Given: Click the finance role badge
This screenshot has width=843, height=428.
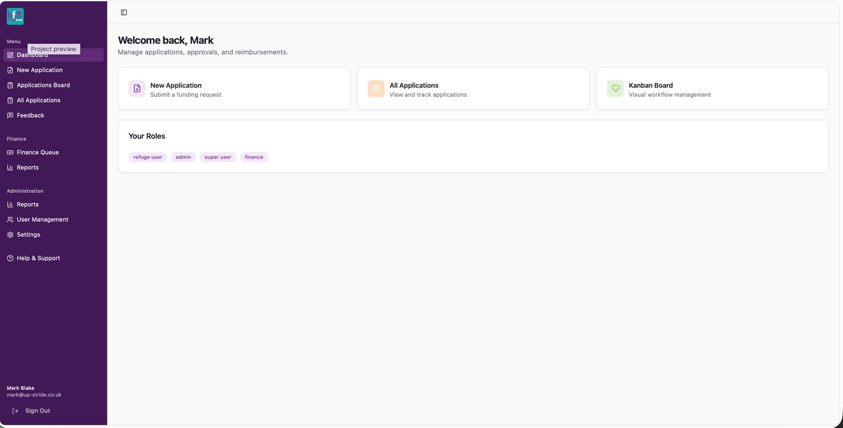Looking at the screenshot, I should (254, 157).
